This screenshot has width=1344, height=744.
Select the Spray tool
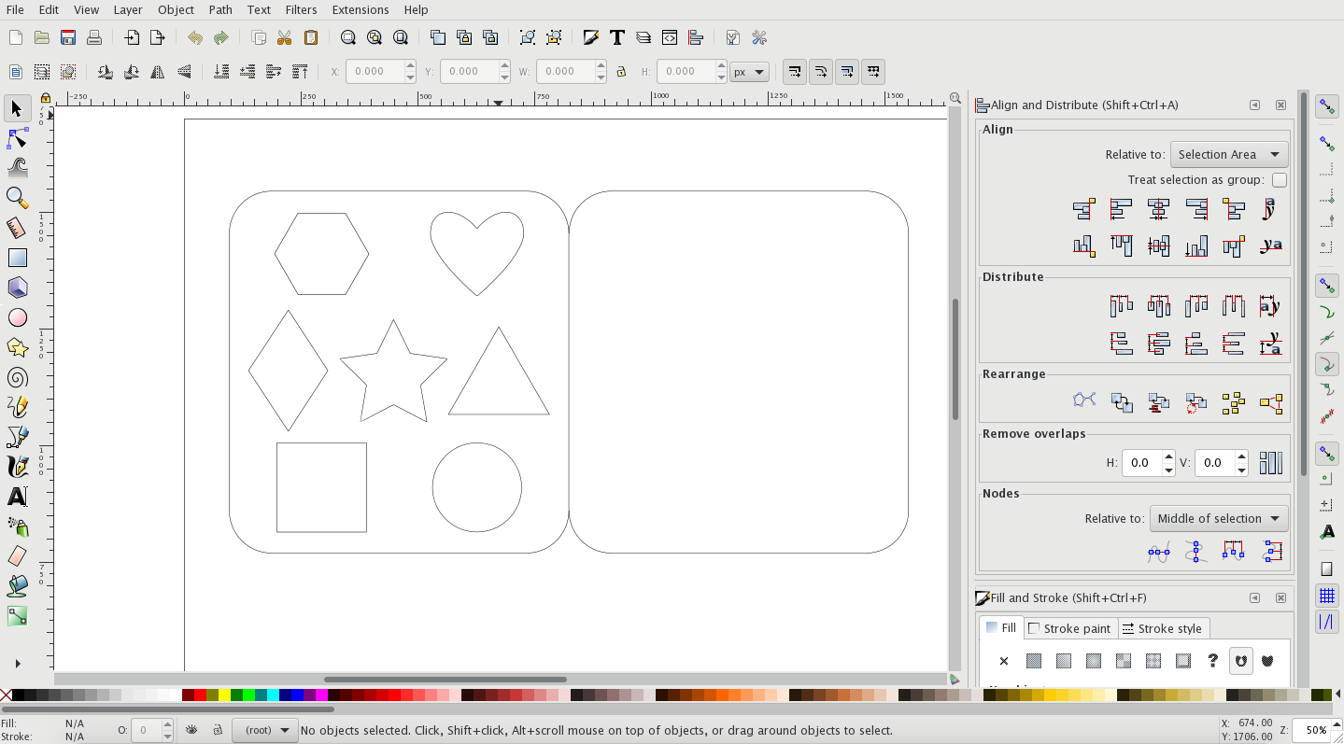click(17, 526)
